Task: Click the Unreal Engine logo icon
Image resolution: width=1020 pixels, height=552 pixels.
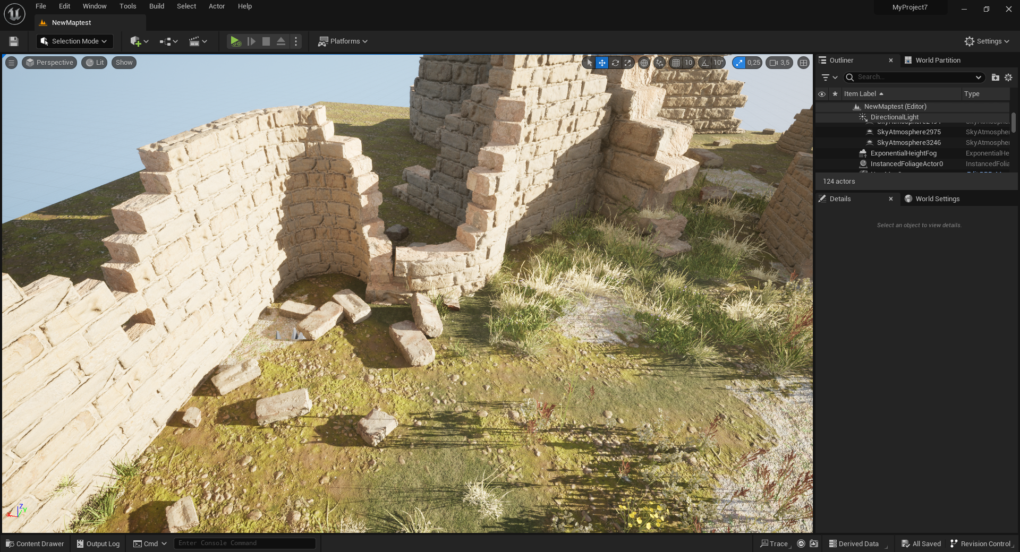Action: 14,14
